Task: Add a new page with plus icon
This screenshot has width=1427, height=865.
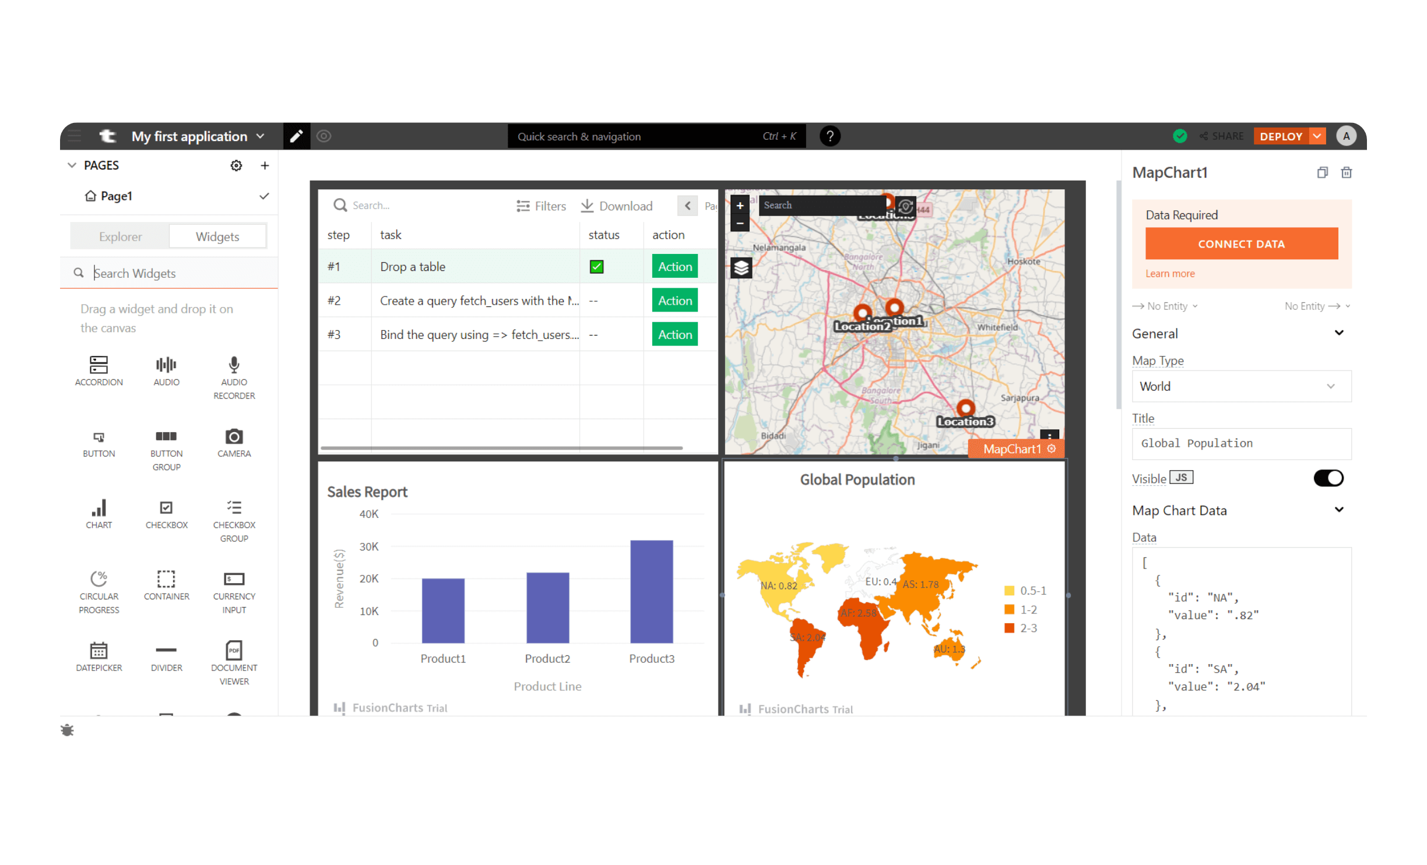Action: click(265, 165)
